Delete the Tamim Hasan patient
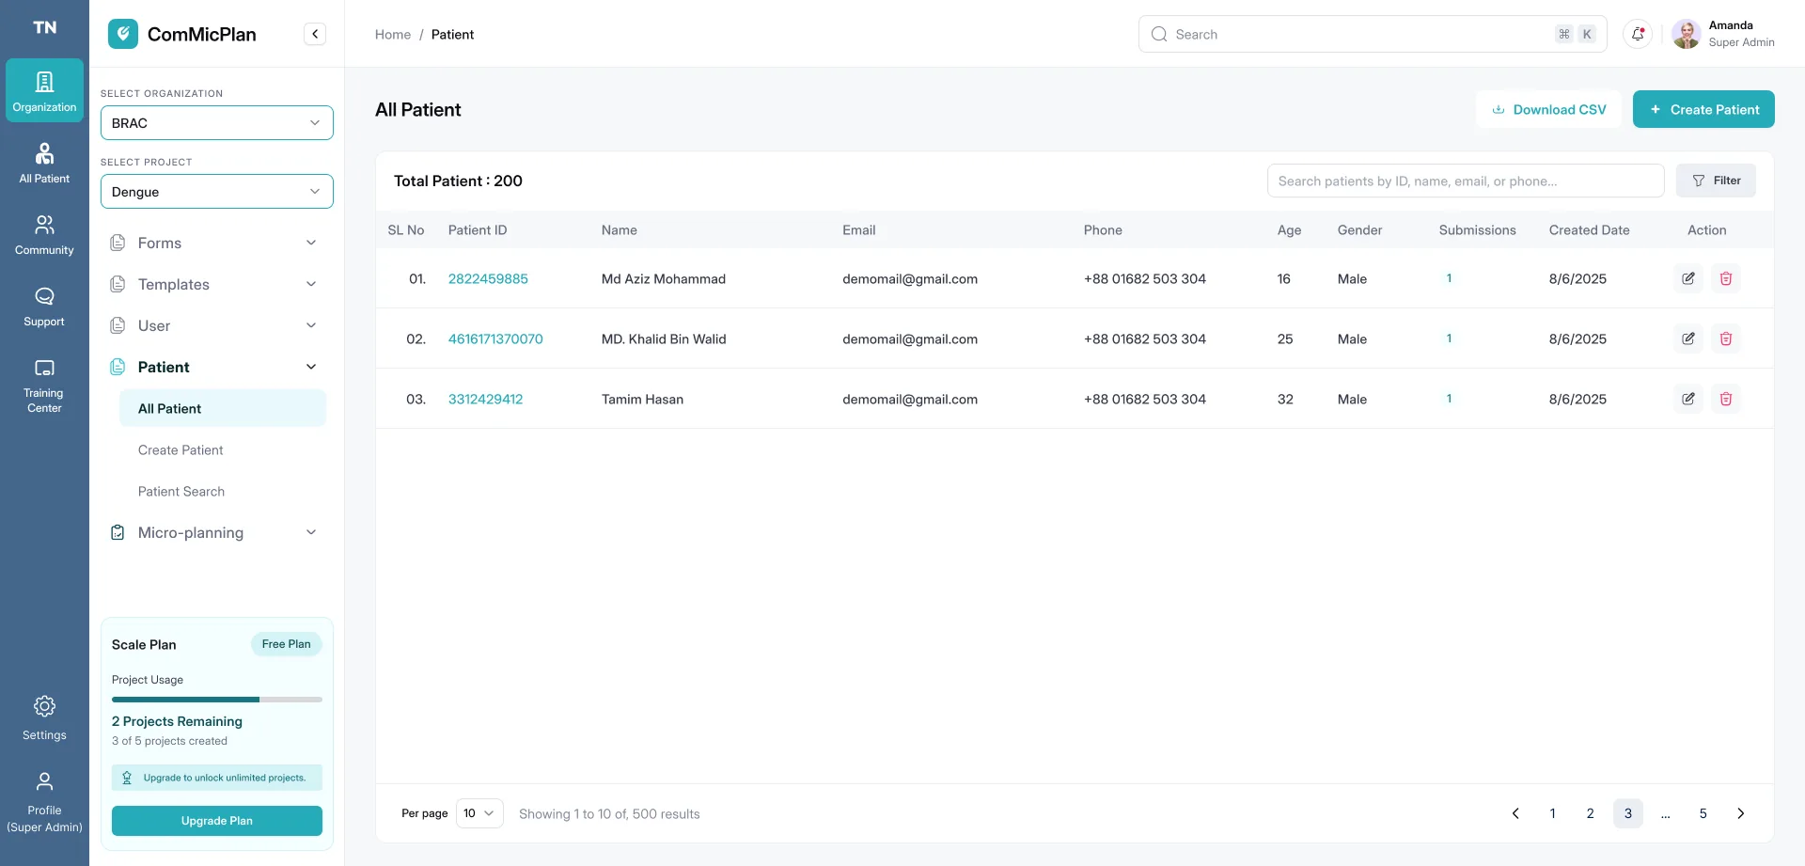The width and height of the screenshot is (1805, 866). pos(1726,399)
